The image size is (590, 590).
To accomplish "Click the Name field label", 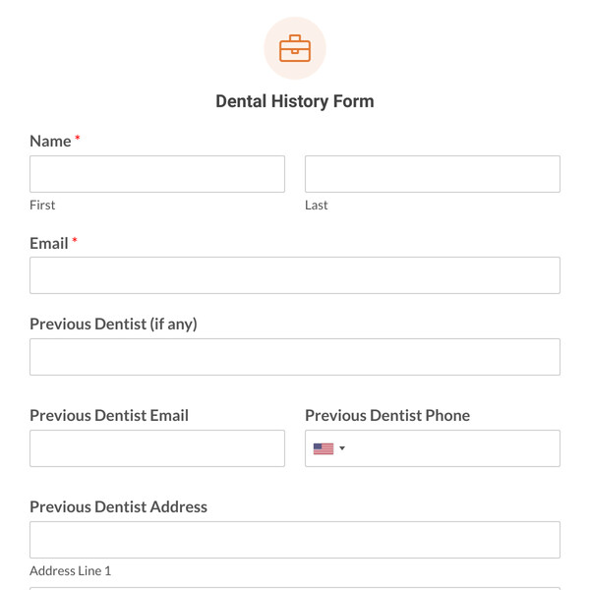I will (x=50, y=141).
